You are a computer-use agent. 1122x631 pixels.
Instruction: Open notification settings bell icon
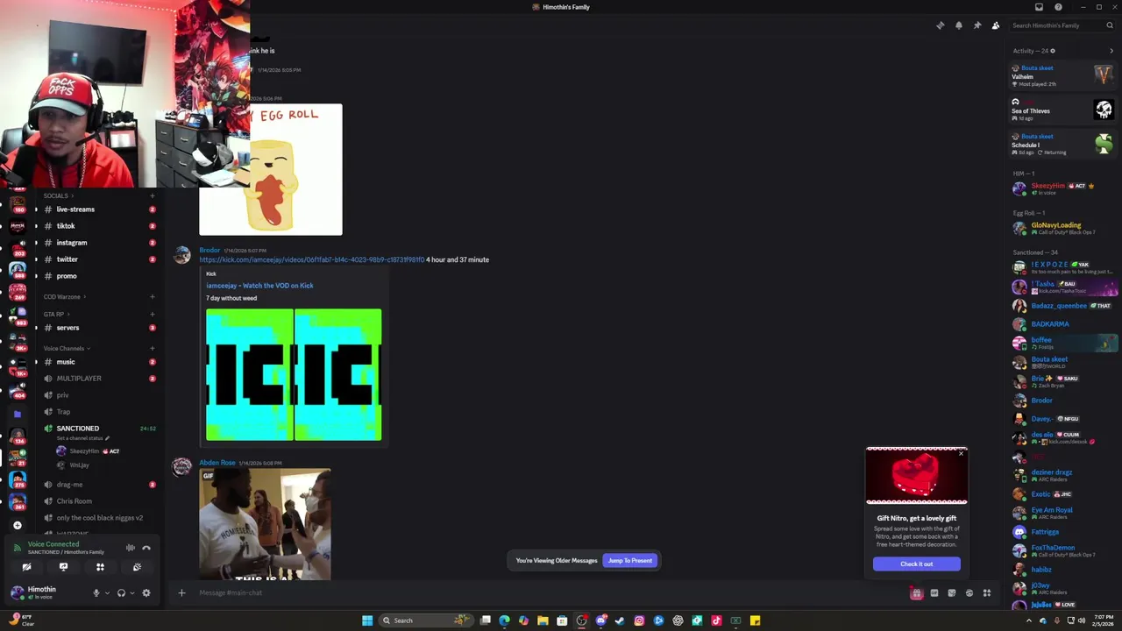point(959,25)
